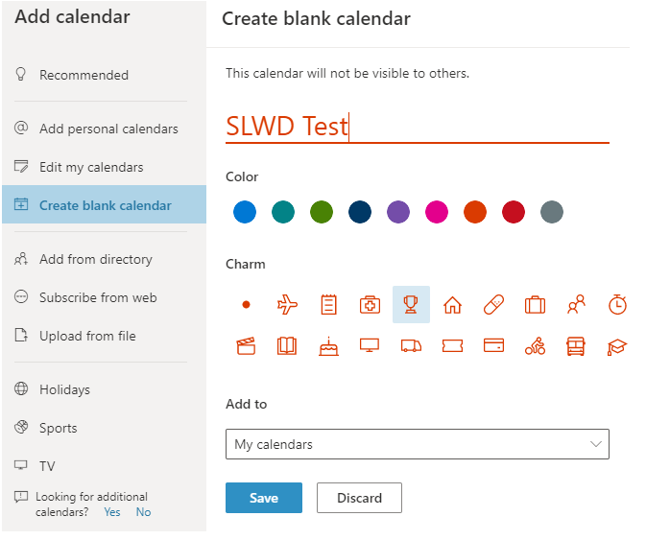
Task: Select the birthday cake charm
Action: click(328, 346)
